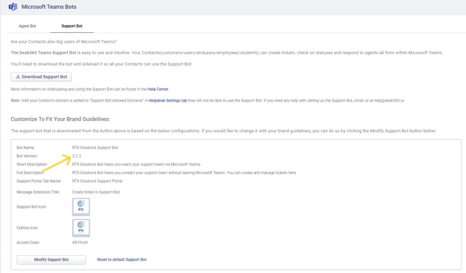
Task: Click the Full Description label
Action: tap(30, 172)
